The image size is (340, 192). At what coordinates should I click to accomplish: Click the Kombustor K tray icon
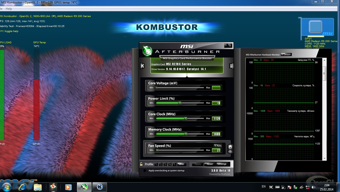point(271,187)
